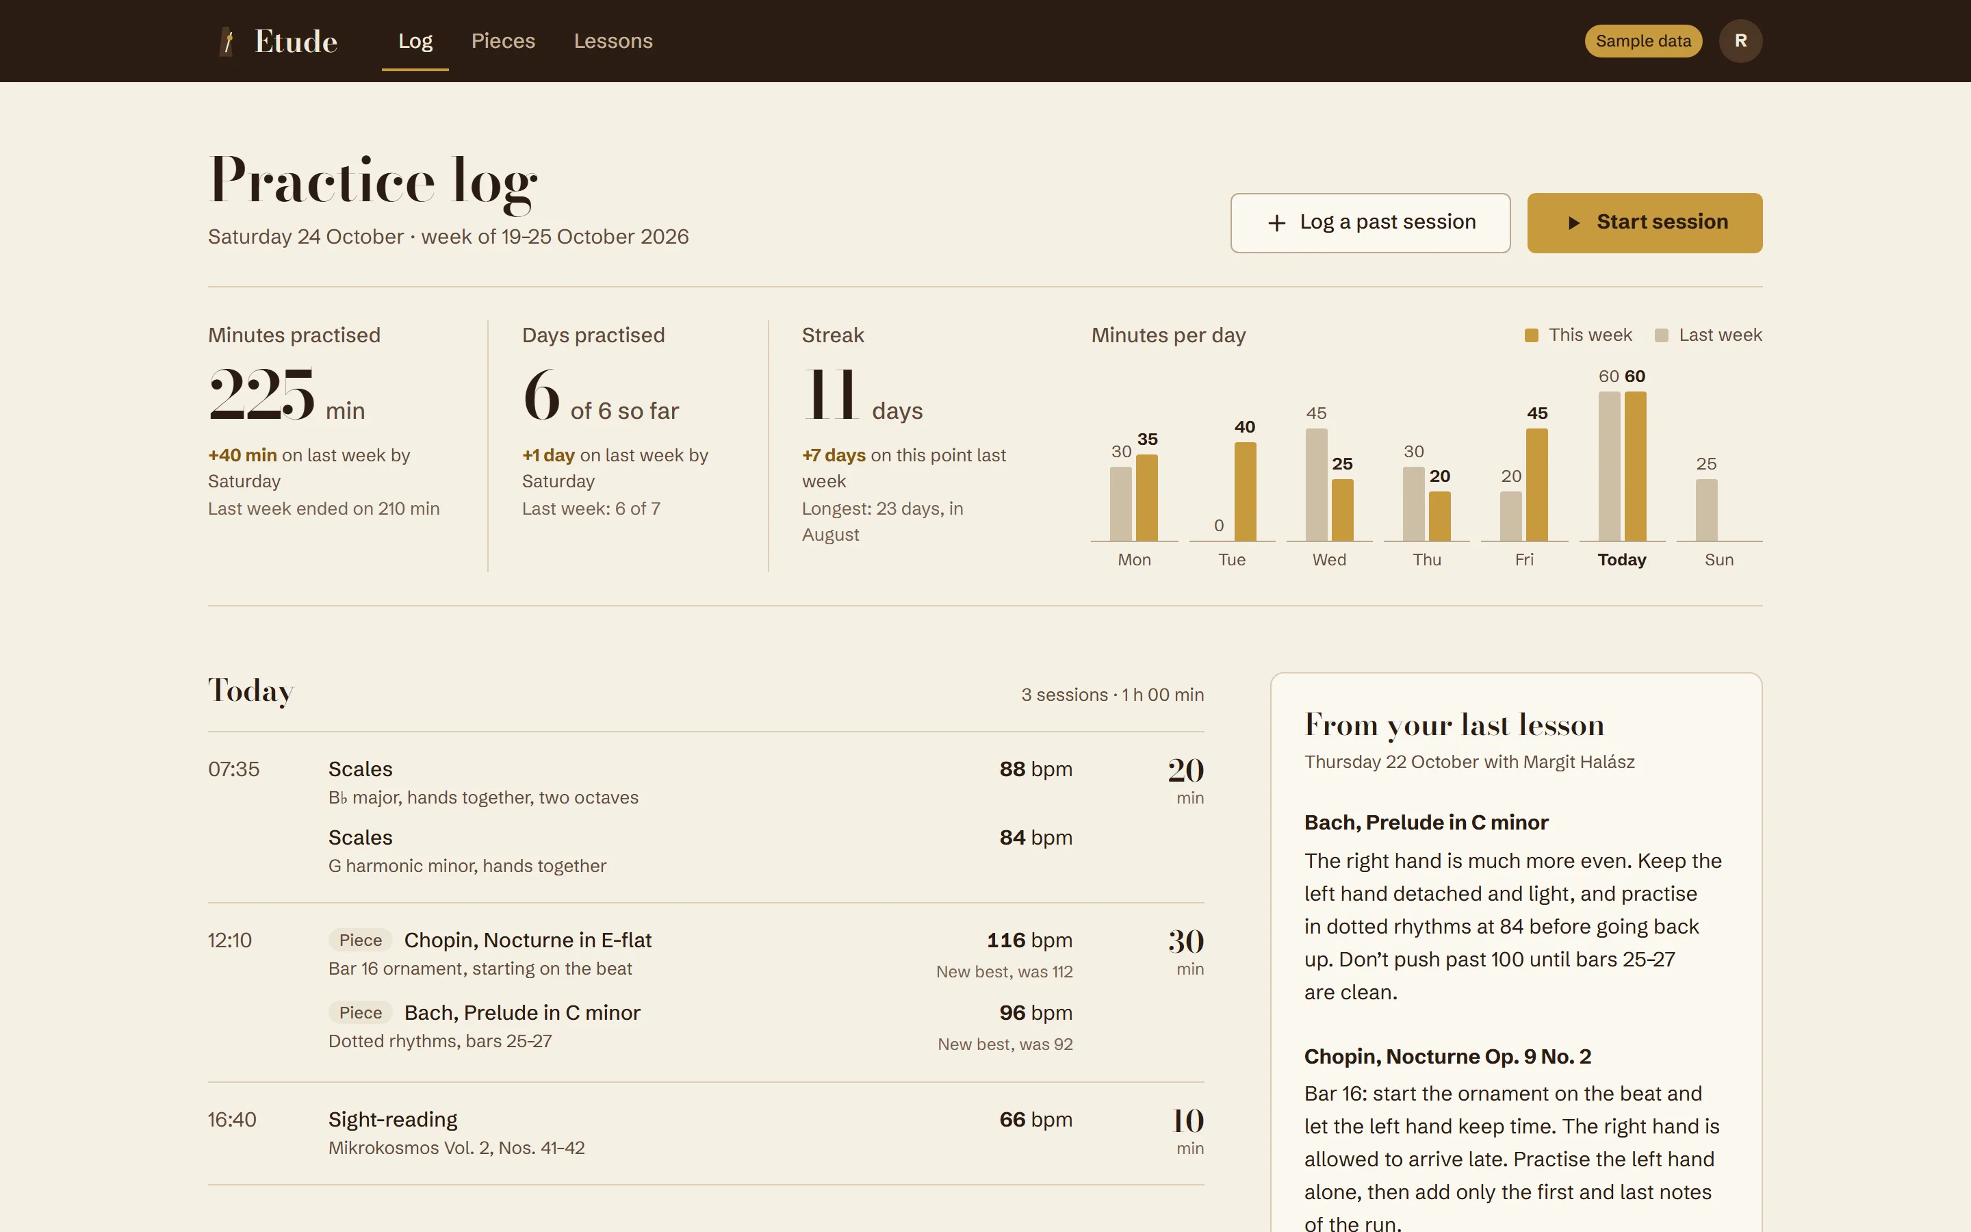This screenshot has width=1971, height=1232.
Task: Click the Etude brand name
Action: click(x=296, y=42)
